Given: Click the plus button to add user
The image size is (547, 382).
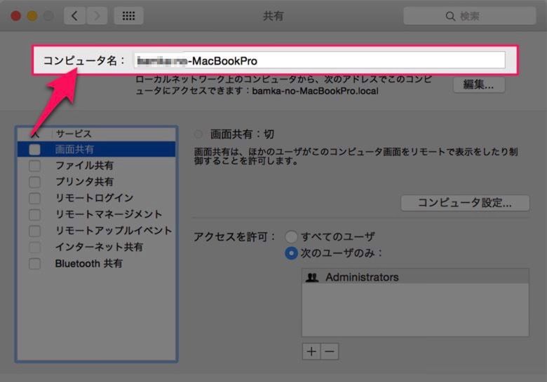Looking at the screenshot, I should tap(311, 351).
